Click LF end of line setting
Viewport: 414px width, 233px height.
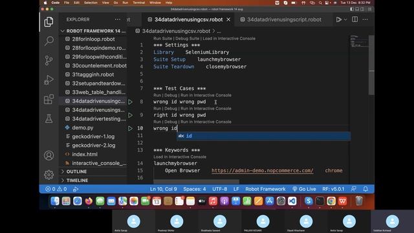pos(236,189)
